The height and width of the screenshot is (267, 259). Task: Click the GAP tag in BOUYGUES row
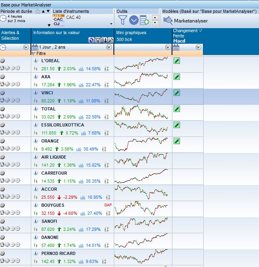tap(108, 205)
